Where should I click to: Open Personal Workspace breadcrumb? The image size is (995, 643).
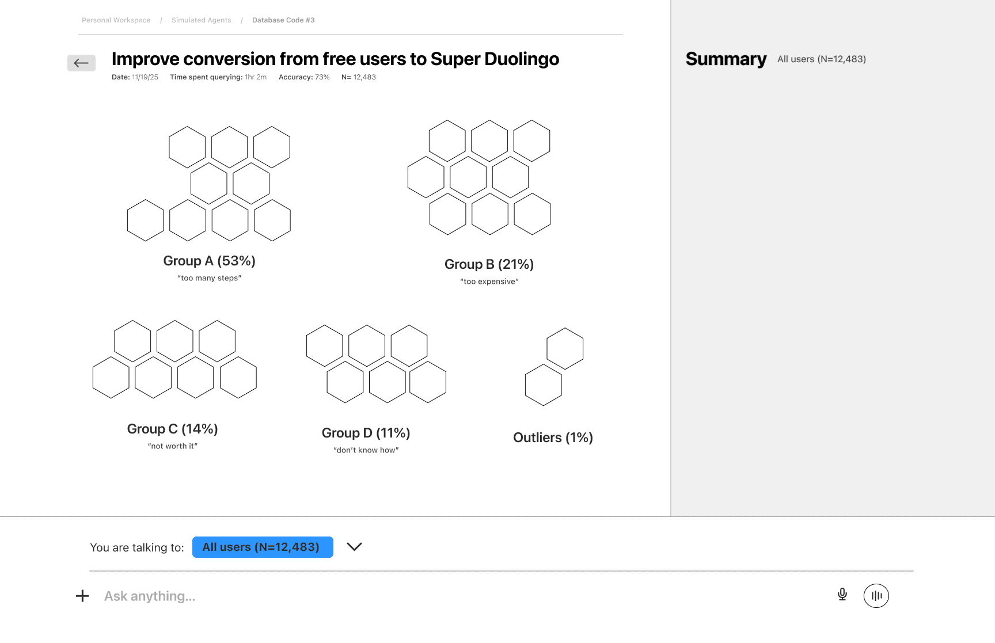pyautogui.click(x=116, y=20)
